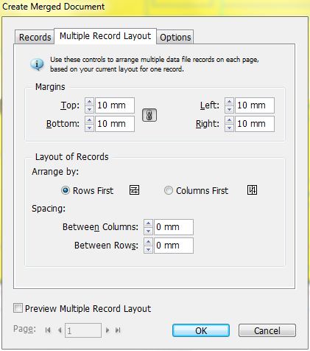Click the Rows First arrangement icon
Screen dimensions: 310x351
point(134,190)
